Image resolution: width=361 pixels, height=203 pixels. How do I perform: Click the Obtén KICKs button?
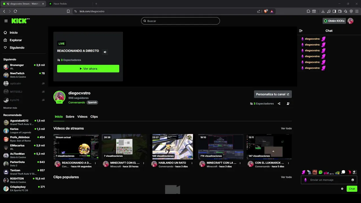tap(334, 21)
